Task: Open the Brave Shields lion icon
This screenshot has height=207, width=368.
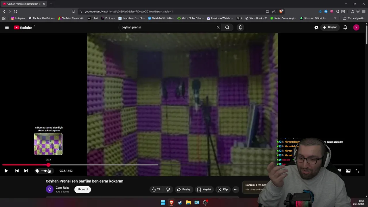Action: point(281,11)
